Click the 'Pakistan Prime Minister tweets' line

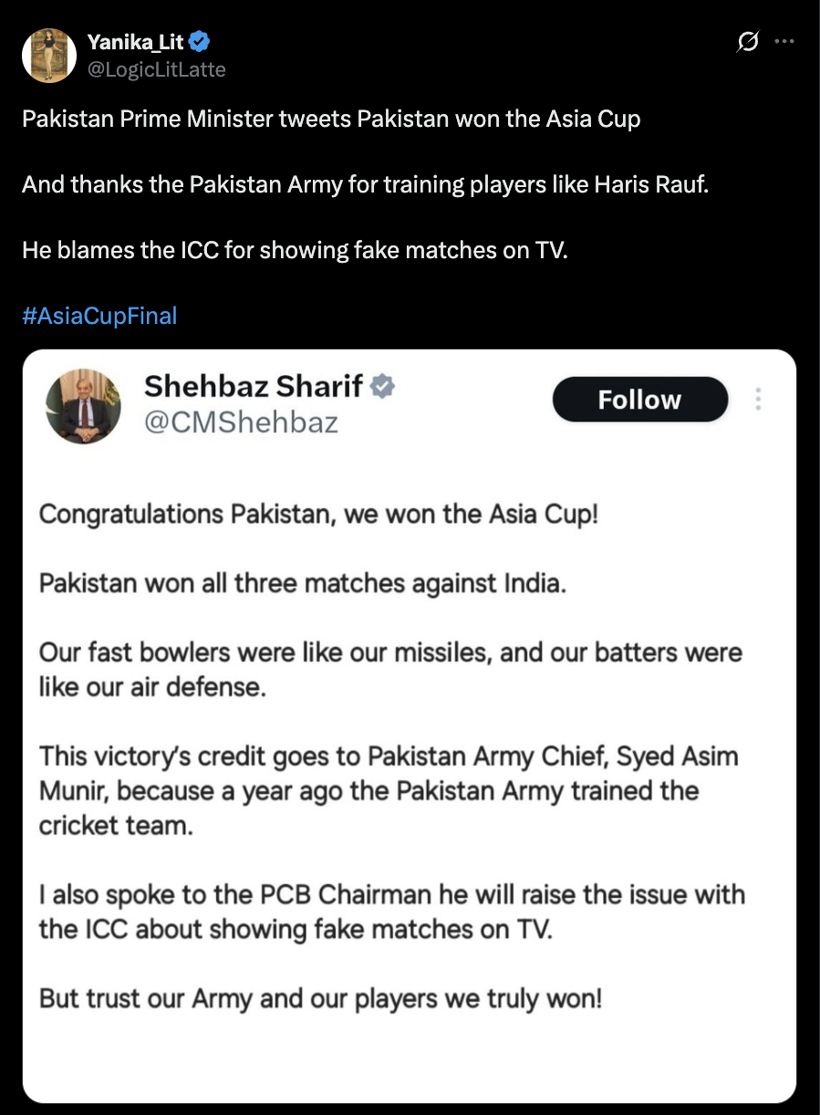tap(331, 119)
